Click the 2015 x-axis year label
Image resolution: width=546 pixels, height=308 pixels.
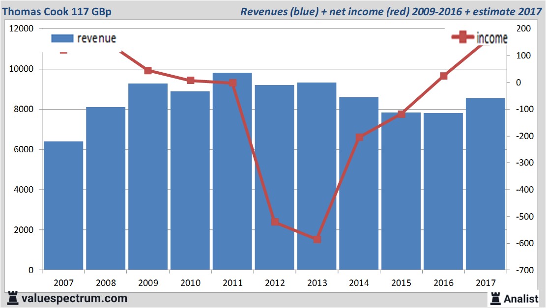click(x=401, y=282)
